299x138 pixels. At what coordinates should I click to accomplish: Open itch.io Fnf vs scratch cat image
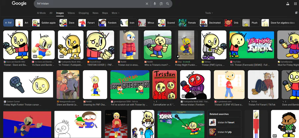click(x=130, y=85)
